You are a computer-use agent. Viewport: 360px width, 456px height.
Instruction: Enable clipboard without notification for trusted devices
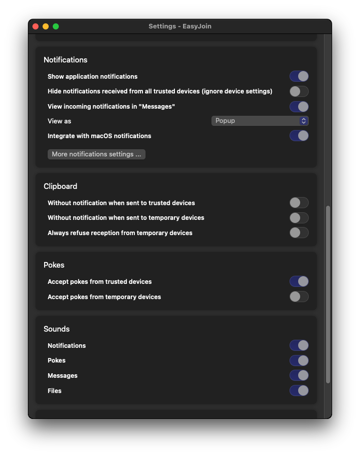click(299, 203)
